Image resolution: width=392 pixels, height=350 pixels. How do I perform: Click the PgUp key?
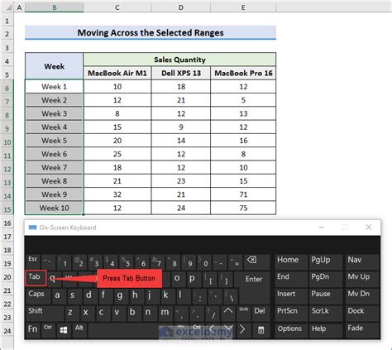pos(325,261)
